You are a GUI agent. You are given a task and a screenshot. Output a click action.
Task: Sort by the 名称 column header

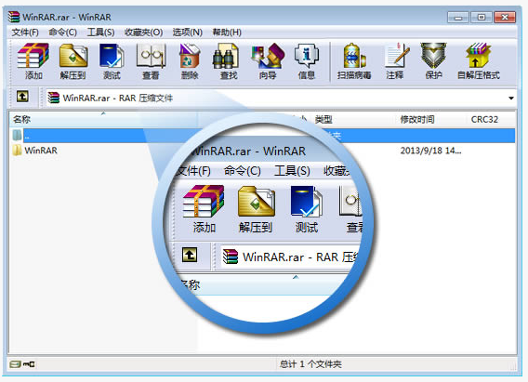(x=103, y=119)
